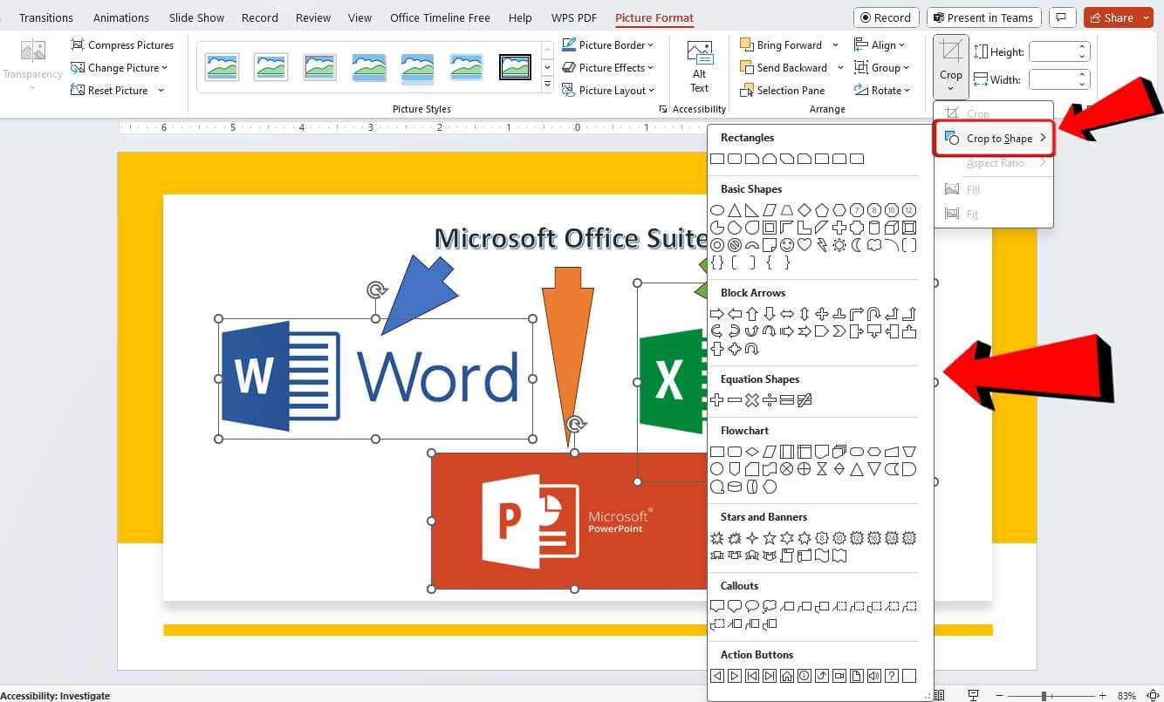Select the 5-Point Star shape
1164x702 pixels.
pos(770,538)
